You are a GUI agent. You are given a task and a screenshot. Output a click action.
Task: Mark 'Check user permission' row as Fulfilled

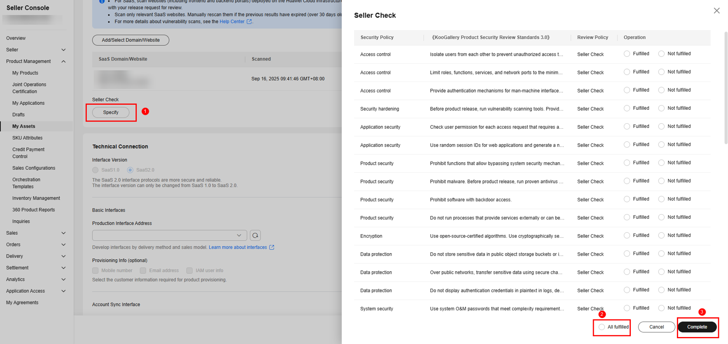click(627, 127)
